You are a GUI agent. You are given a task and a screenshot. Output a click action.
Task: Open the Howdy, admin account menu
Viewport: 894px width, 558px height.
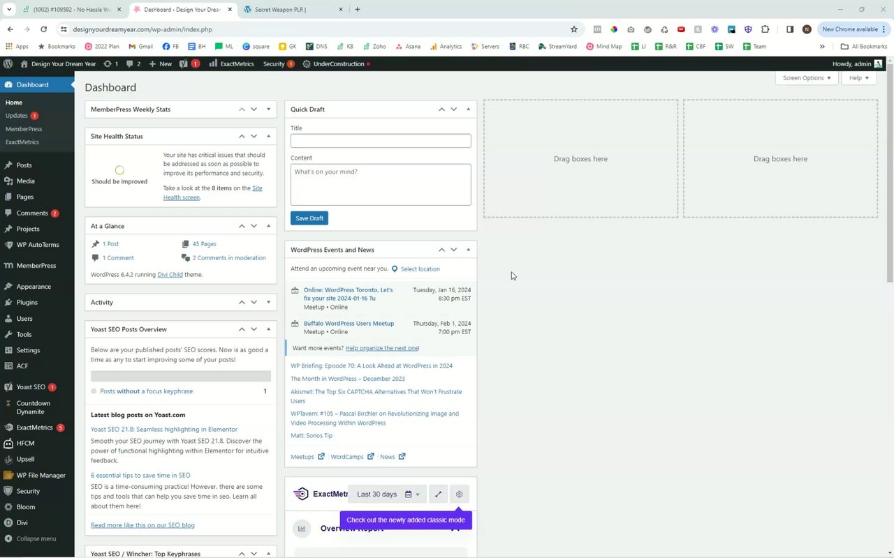coord(857,63)
